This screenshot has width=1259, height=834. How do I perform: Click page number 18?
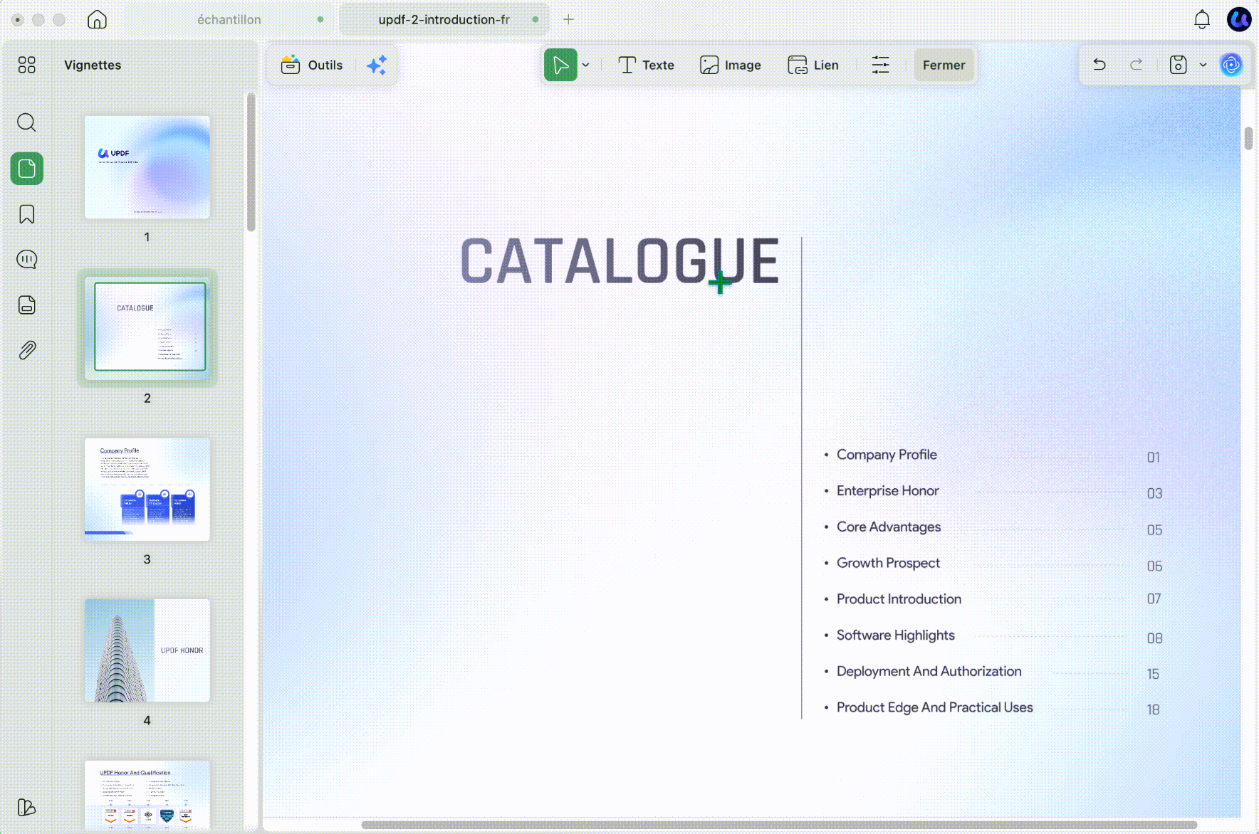(x=1153, y=709)
